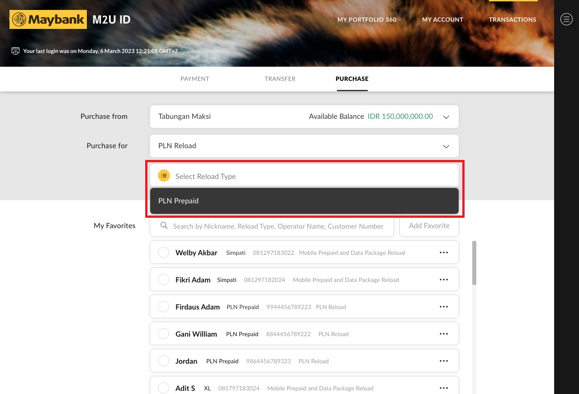Click the customer number 9944456789223
The image size is (579, 394).
[289, 307]
